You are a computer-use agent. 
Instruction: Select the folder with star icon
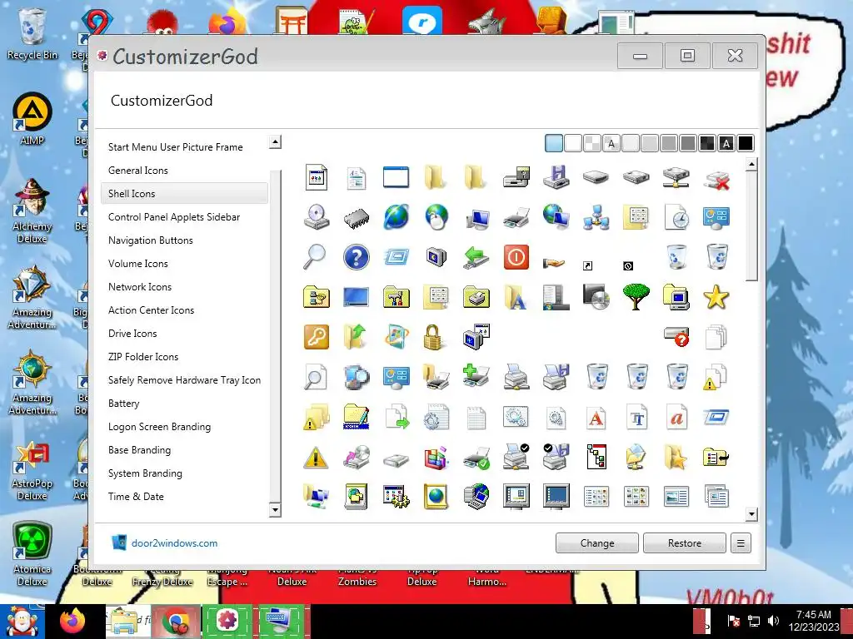(x=676, y=458)
